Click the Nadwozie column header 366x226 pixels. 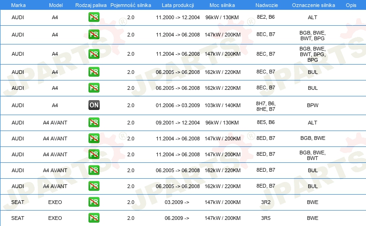tap(267, 5)
